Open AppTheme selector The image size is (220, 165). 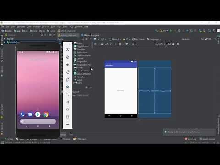(x=138, y=39)
